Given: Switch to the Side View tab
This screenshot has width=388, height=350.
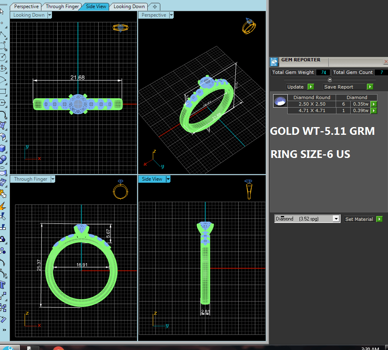Looking at the screenshot, I should click(x=96, y=6).
